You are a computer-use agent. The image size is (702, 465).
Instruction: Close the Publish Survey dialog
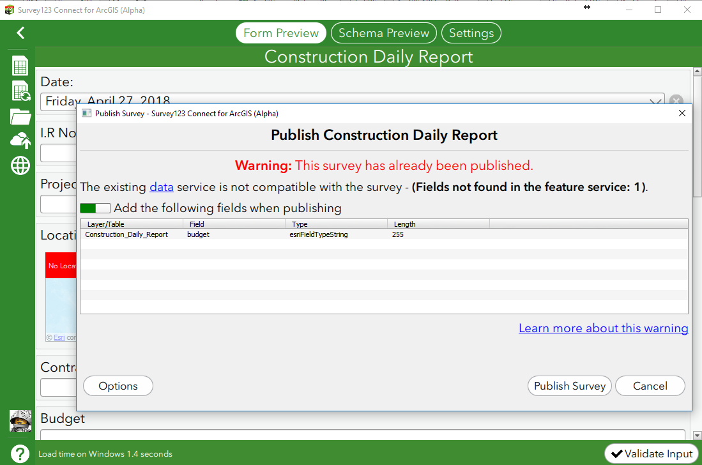pyautogui.click(x=682, y=113)
